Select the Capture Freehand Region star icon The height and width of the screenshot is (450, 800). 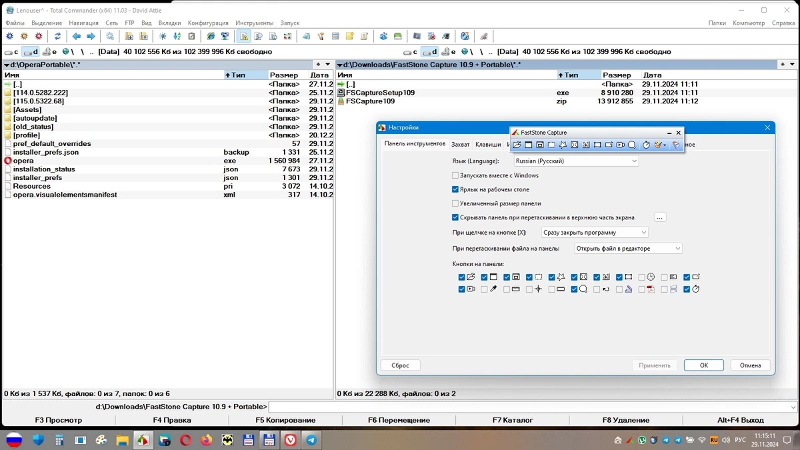coord(563,145)
